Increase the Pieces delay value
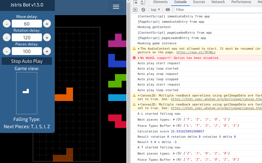Viewport: 262px width, 163px height. click(x=47, y=51)
